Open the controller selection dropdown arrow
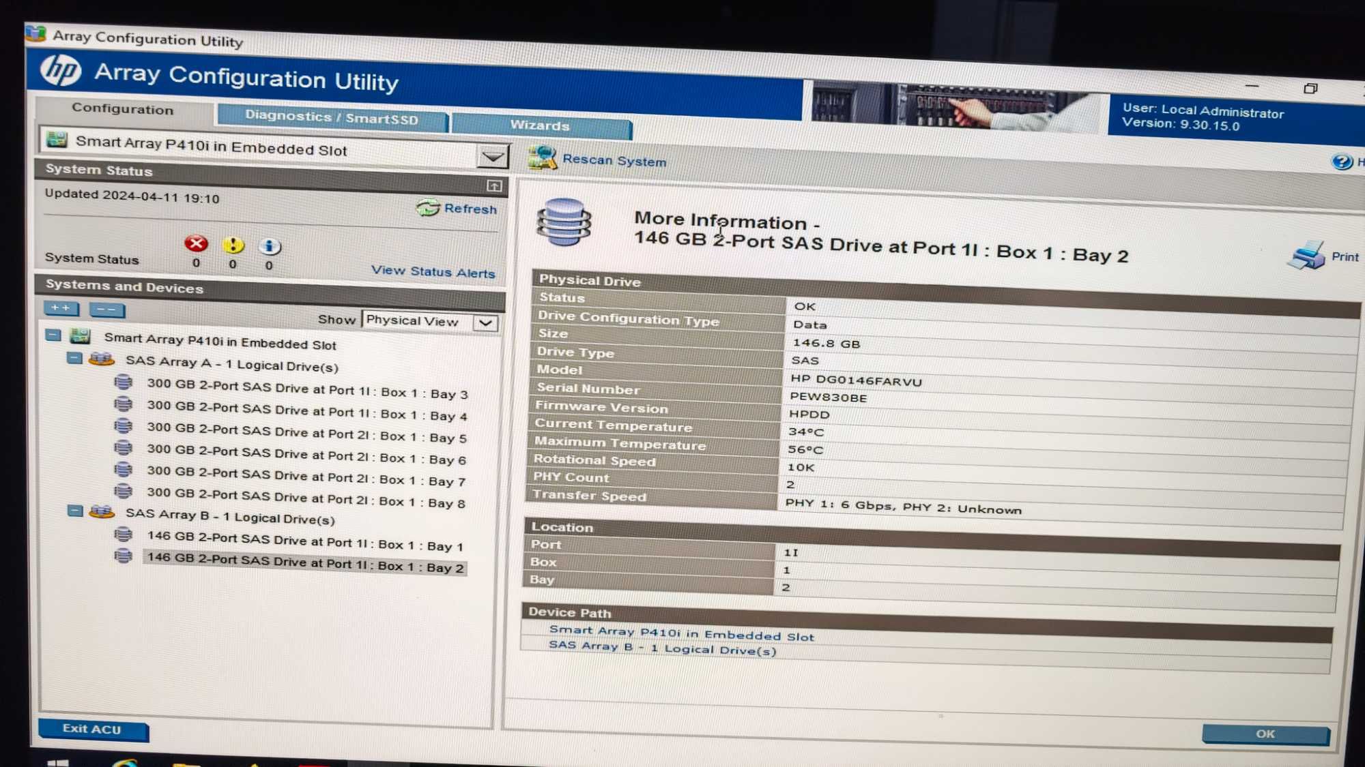The width and height of the screenshot is (1365, 767). click(493, 157)
